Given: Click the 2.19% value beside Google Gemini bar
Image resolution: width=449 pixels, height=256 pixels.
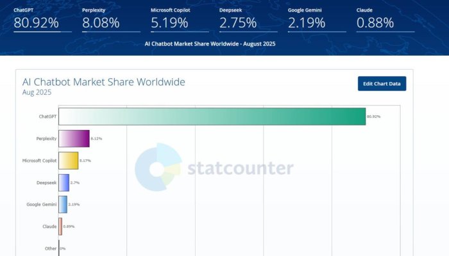Looking at the screenshot, I should click(x=74, y=205).
